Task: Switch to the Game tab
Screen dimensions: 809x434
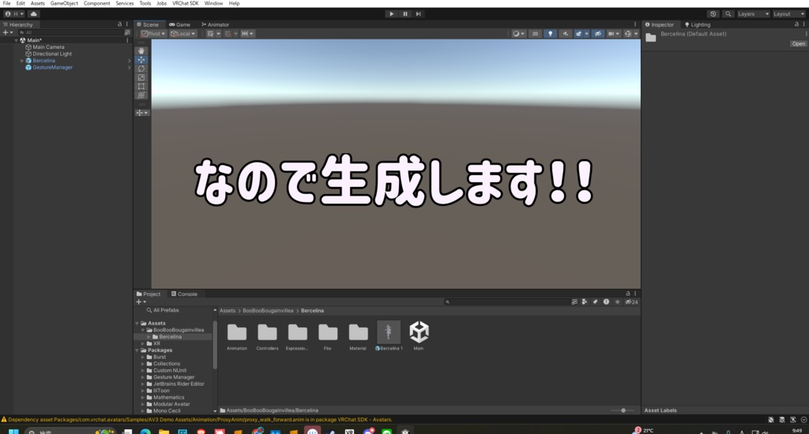Action: [x=179, y=24]
